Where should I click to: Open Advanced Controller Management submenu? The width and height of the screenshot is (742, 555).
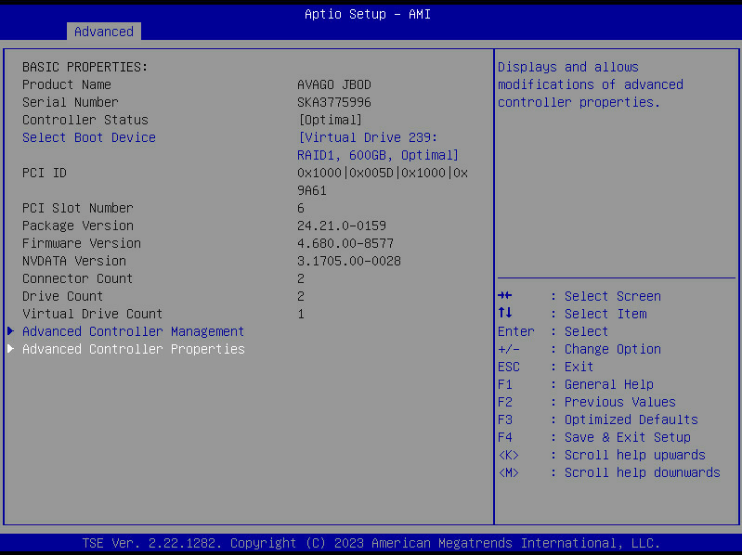[133, 331]
